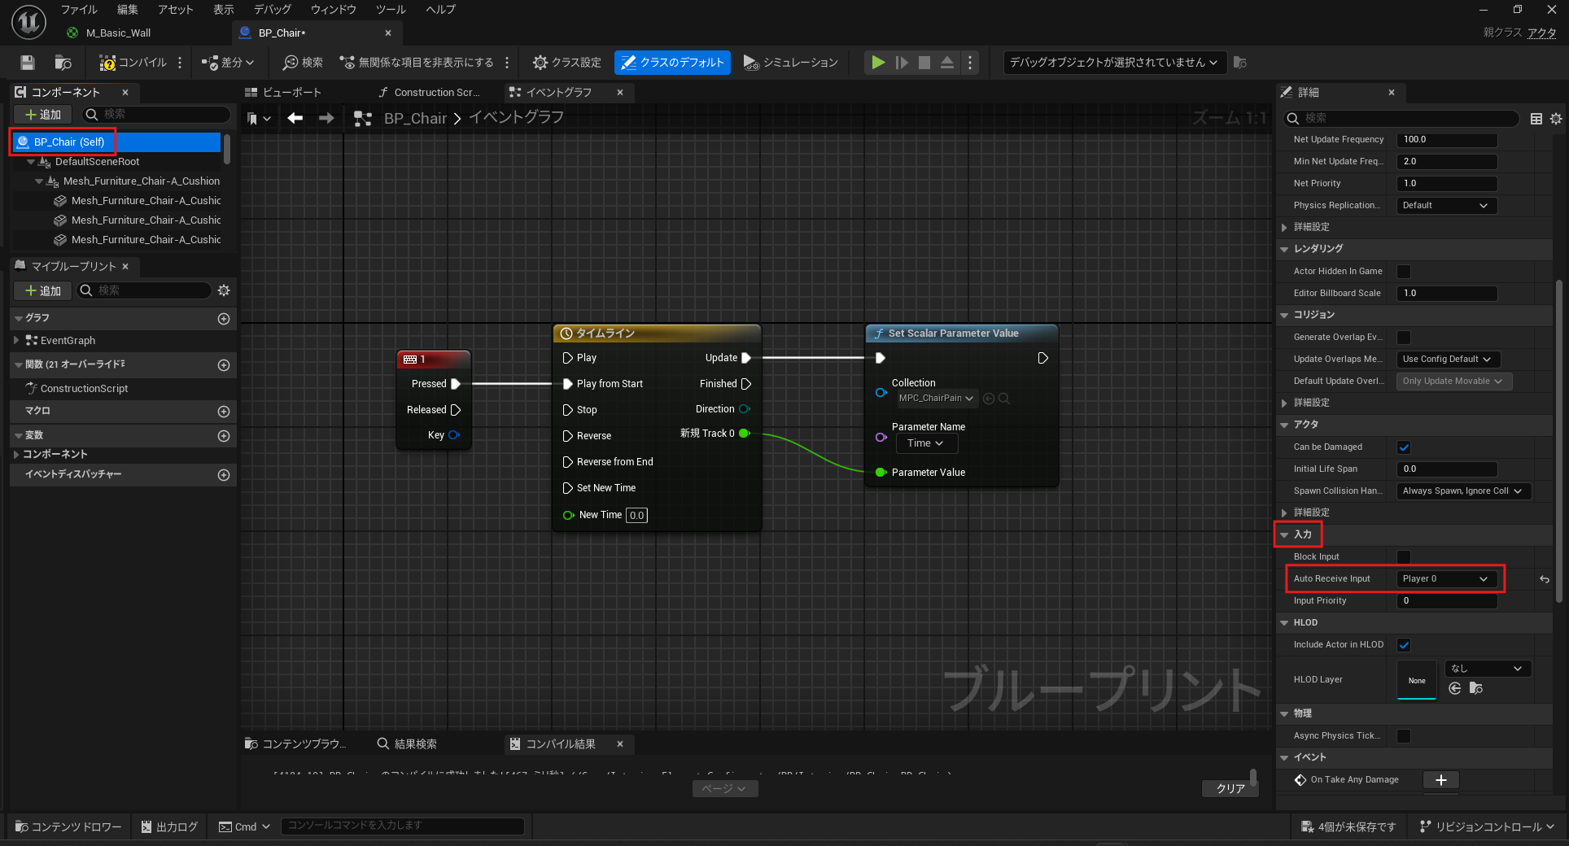Click the Net Update Frequency value field
1569x846 pixels.
pyautogui.click(x=1446, y=140)
